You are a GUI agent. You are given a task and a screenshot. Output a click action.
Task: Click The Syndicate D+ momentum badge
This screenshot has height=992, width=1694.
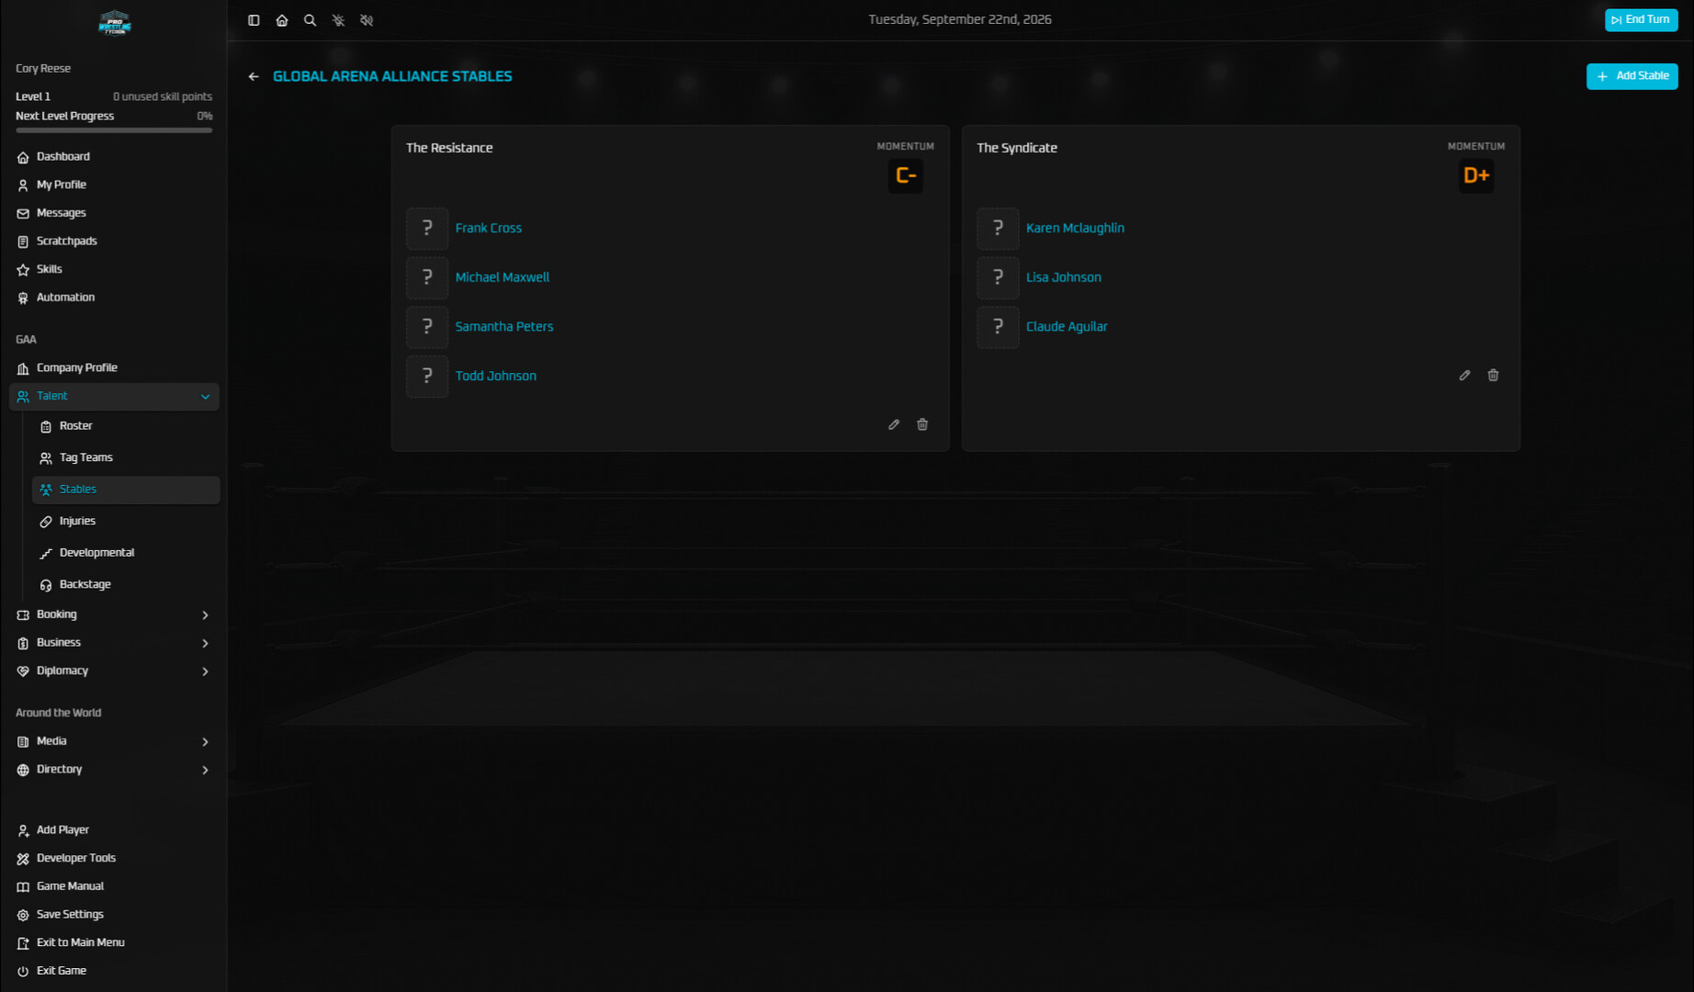pyautogui.click(x=1476, y=175)
